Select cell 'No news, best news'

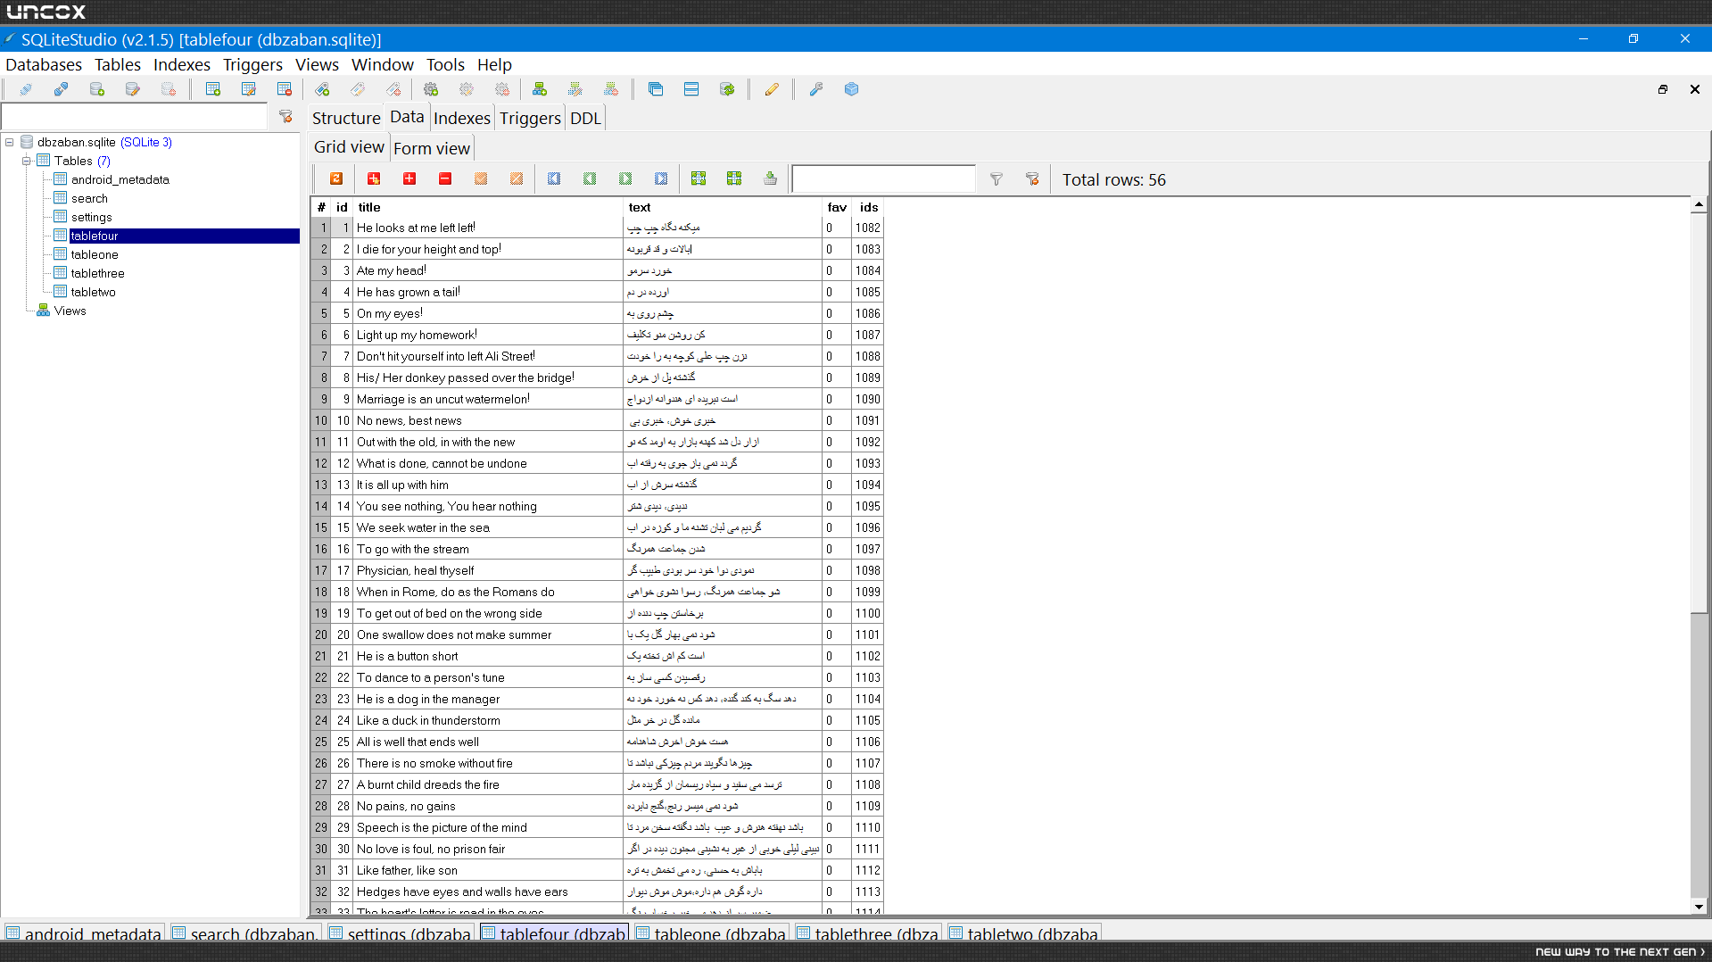click(x=488, y=420)
